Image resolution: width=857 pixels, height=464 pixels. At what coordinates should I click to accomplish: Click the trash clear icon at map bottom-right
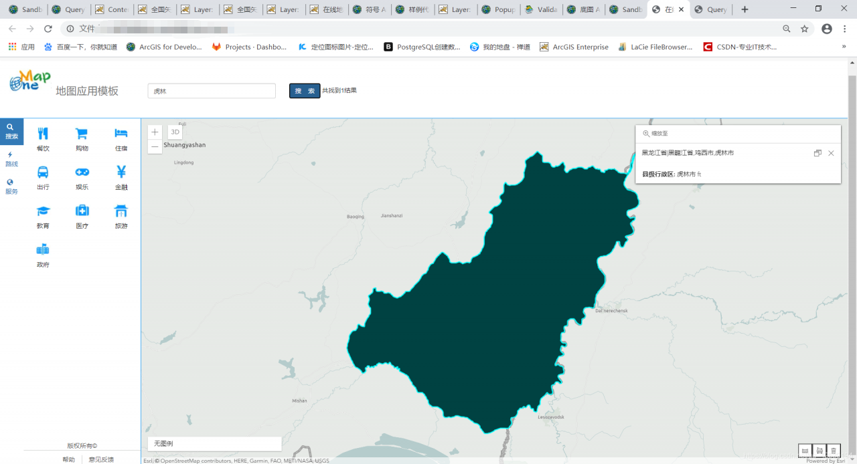click(834, 451)
